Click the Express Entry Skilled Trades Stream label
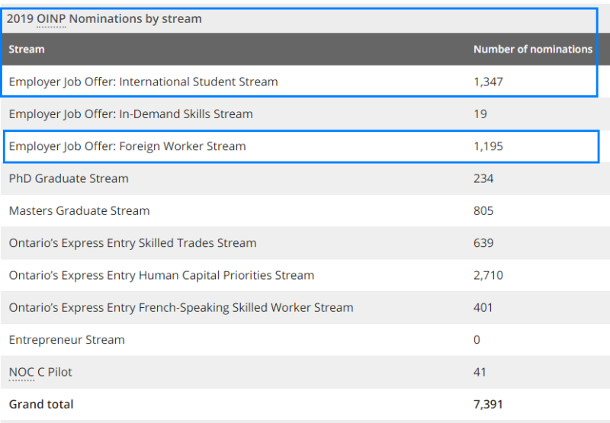 click(133, 243)
